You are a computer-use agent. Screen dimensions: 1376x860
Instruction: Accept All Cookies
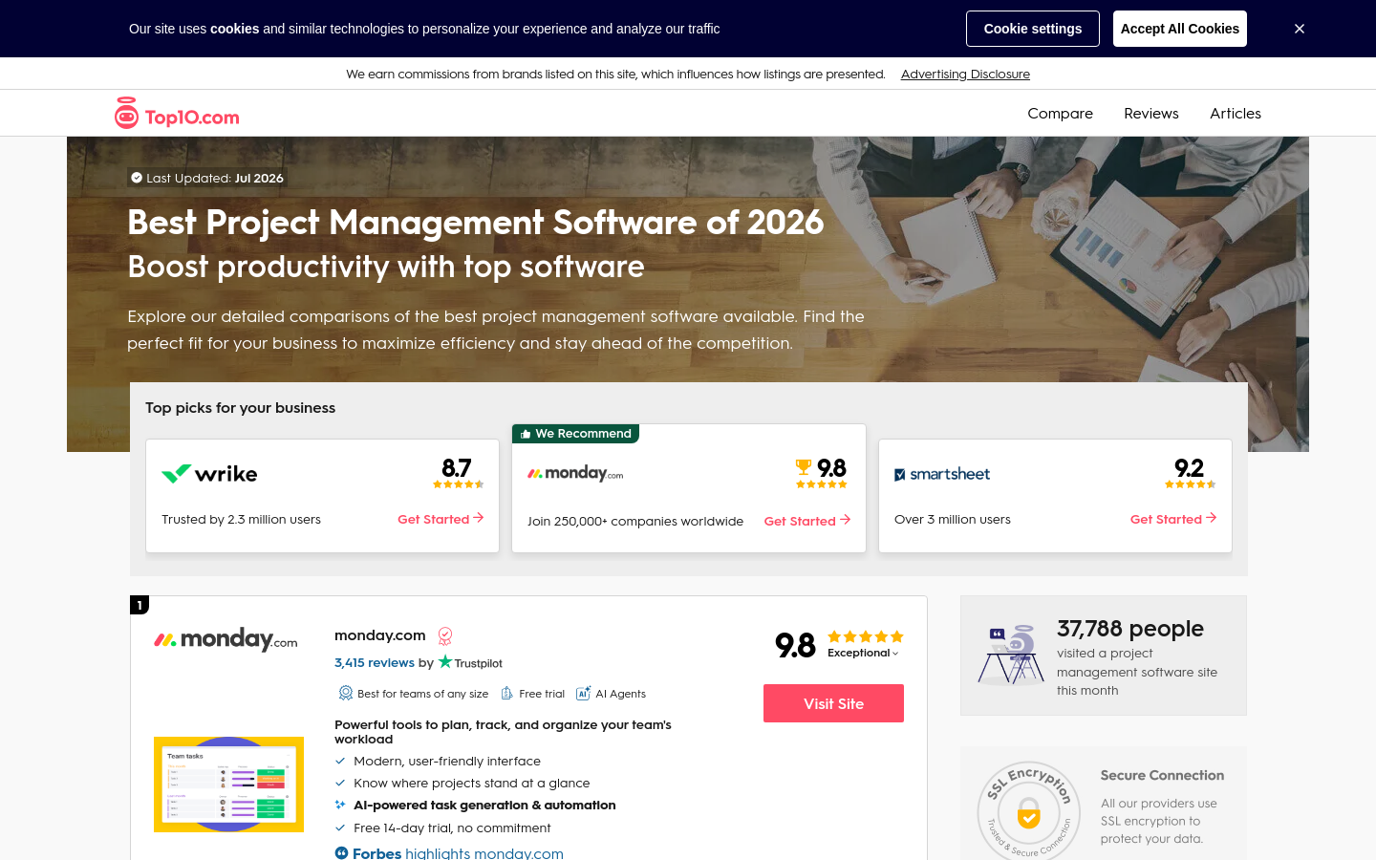point(1180,29)
